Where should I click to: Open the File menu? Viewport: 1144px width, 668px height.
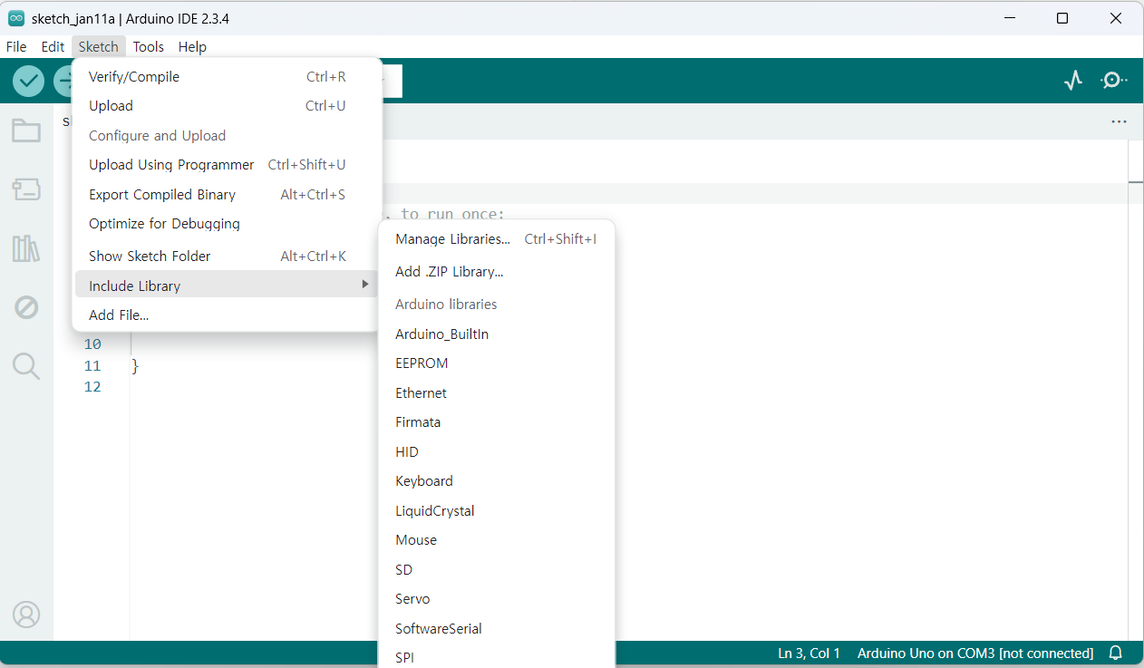point(16,47)
